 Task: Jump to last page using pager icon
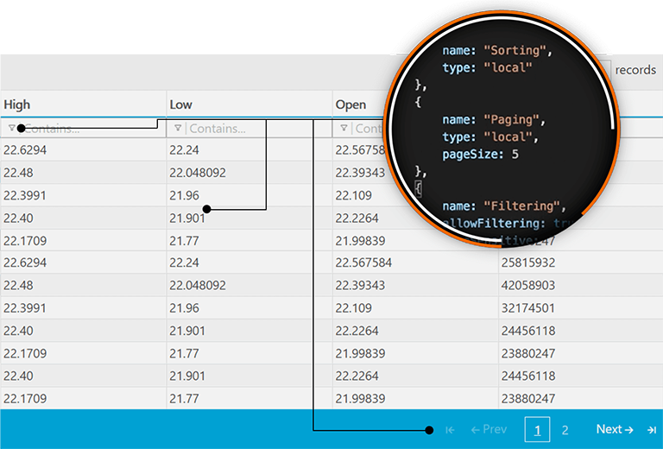point(651,429)
